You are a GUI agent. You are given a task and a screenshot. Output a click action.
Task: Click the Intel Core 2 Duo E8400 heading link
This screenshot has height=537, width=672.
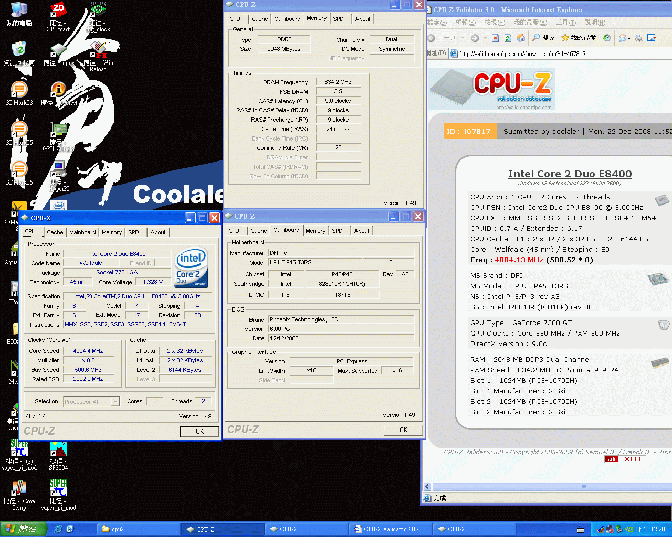click(x=570, y=174)
